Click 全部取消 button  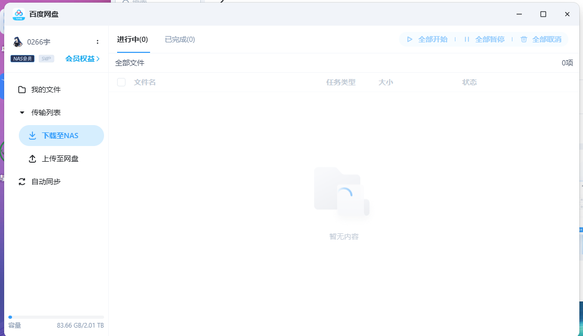[541, 39]
